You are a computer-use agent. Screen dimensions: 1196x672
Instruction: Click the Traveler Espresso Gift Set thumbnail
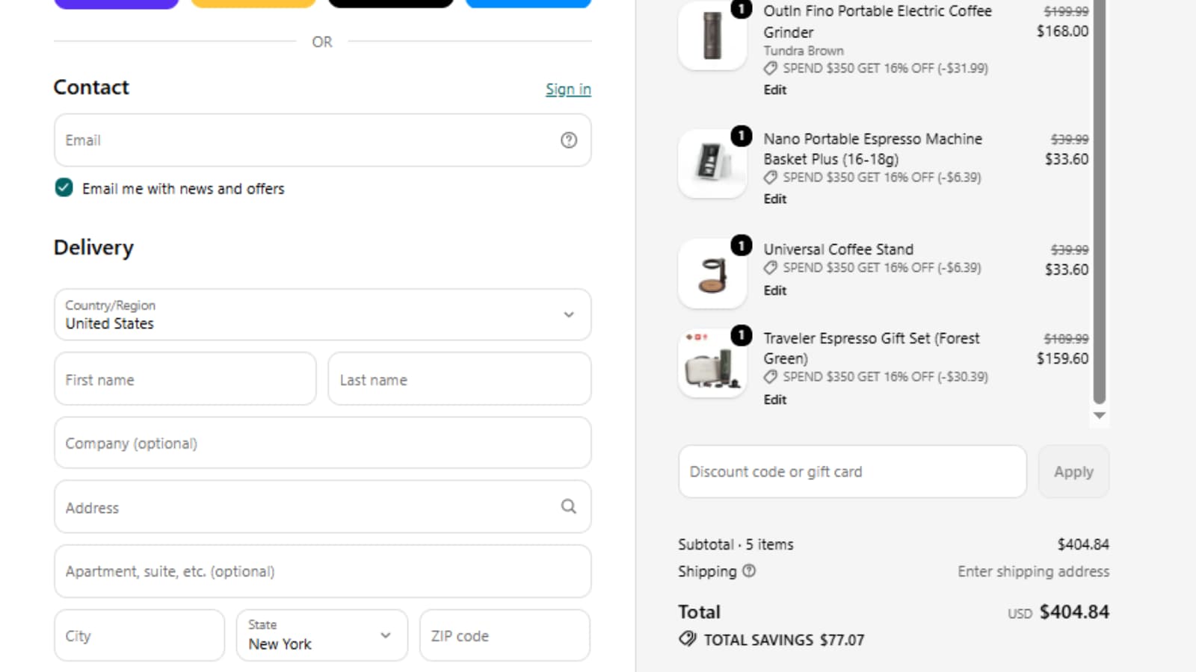[712, 363]
